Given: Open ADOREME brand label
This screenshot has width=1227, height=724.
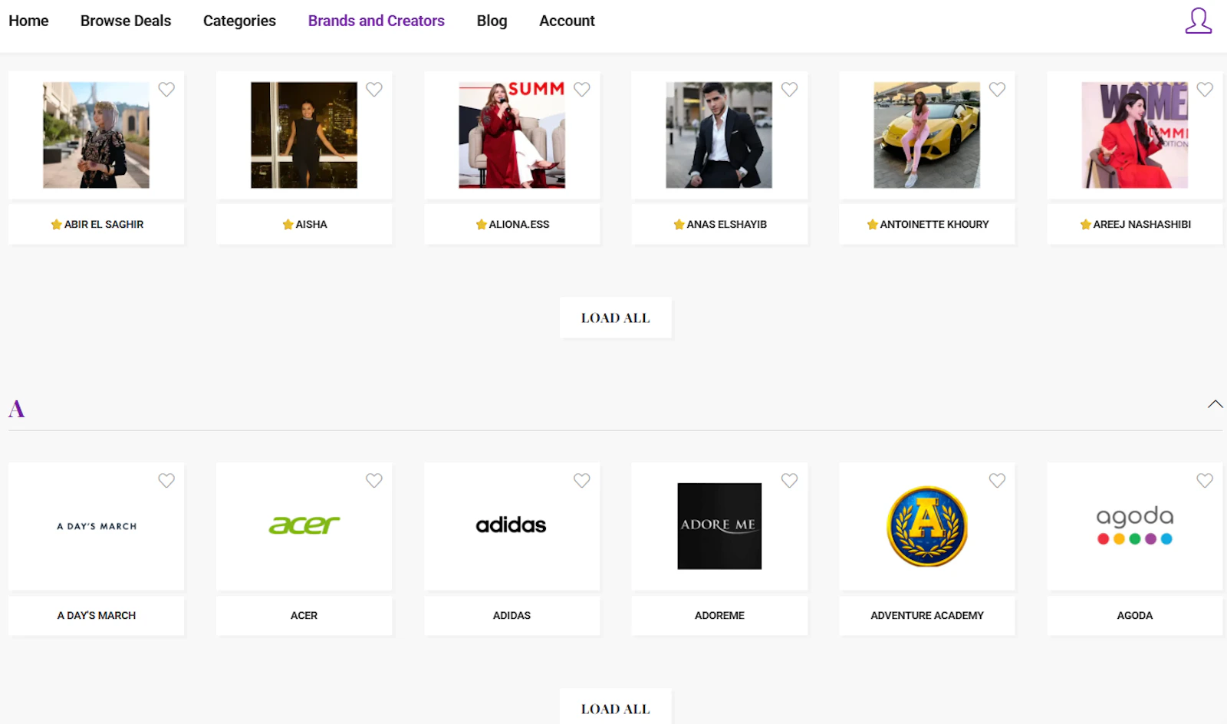Looking at the screenshot, I should [x=719, y=615].
